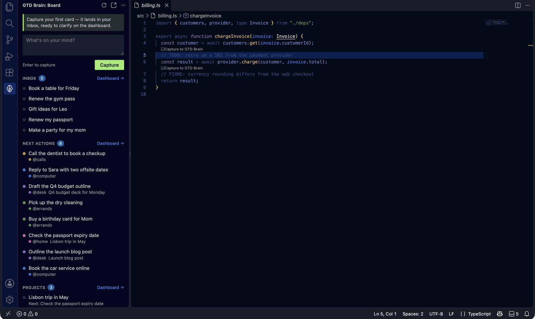The width and height of the screenshot is (535, 319).
Task: Open Run and Debug view
Action: pos(9,56)
